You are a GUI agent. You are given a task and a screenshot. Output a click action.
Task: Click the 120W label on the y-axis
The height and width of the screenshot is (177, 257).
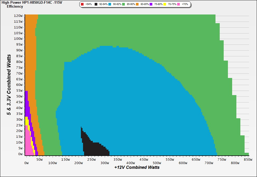click(19, 16)
